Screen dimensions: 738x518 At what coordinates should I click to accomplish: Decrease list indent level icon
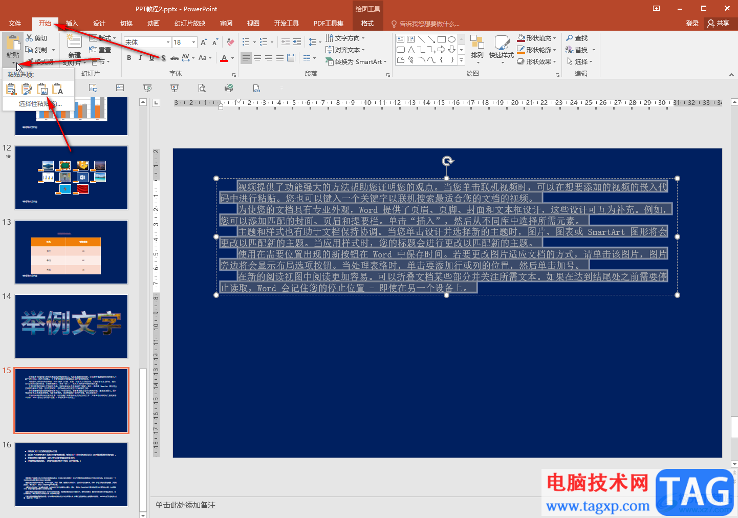pos(286,42)
